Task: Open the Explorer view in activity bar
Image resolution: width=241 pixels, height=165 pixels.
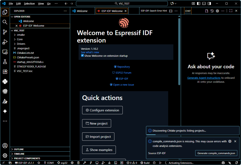Action: tap(5, 12)
